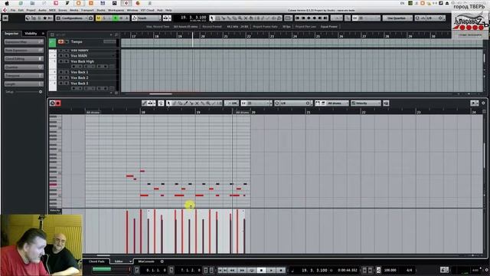Activate the Tempo track button

coord(61,41)
